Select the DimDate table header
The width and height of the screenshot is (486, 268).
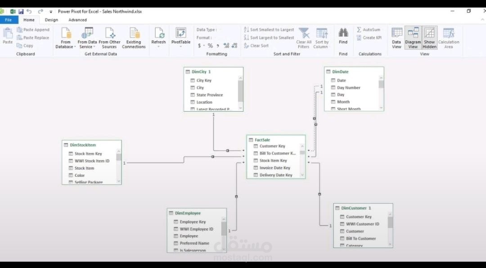tap(354, 72)
